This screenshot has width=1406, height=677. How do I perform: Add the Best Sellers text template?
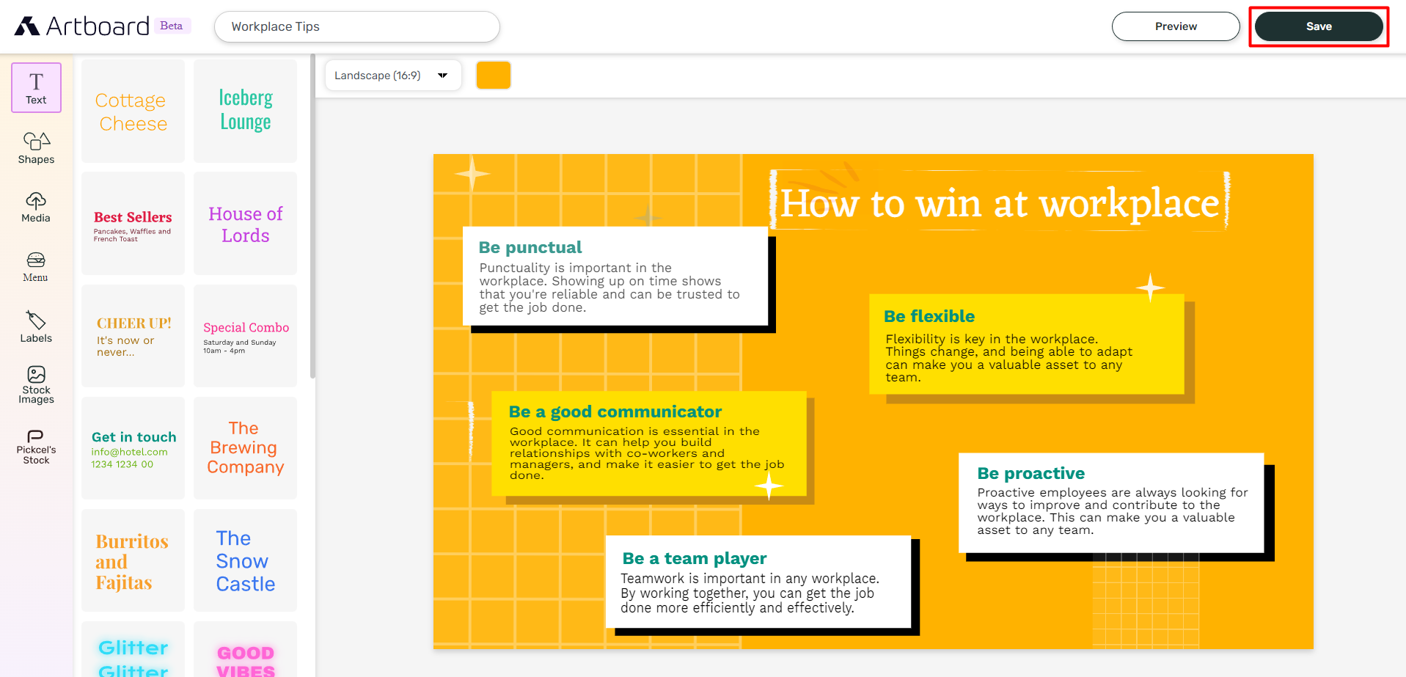click(133, 224)
